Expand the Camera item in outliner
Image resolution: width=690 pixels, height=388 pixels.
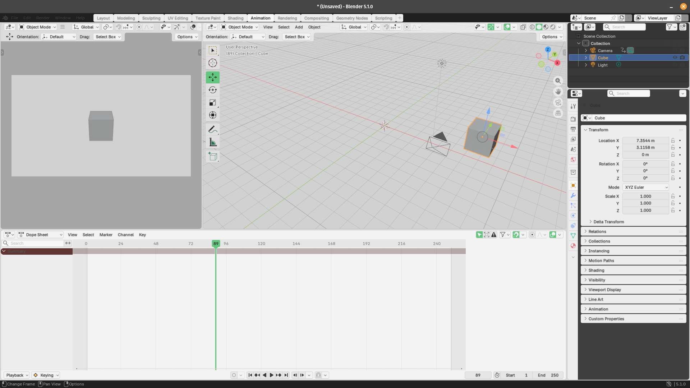(x=586, y=51)
